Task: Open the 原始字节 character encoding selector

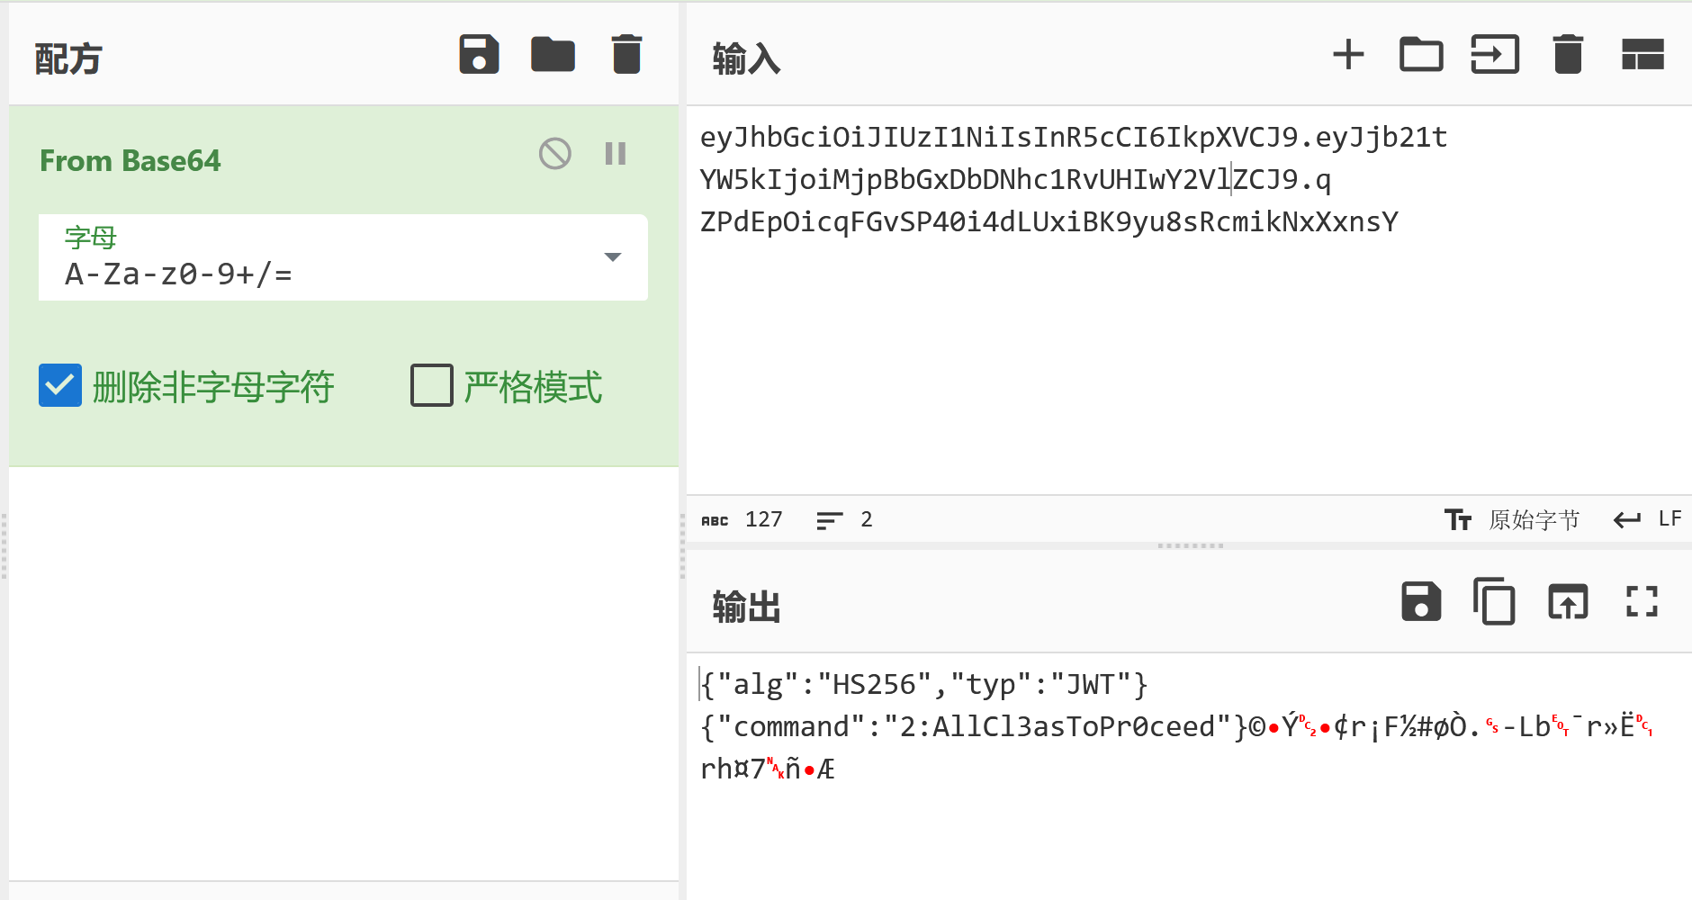Action: click(1512, 520)
